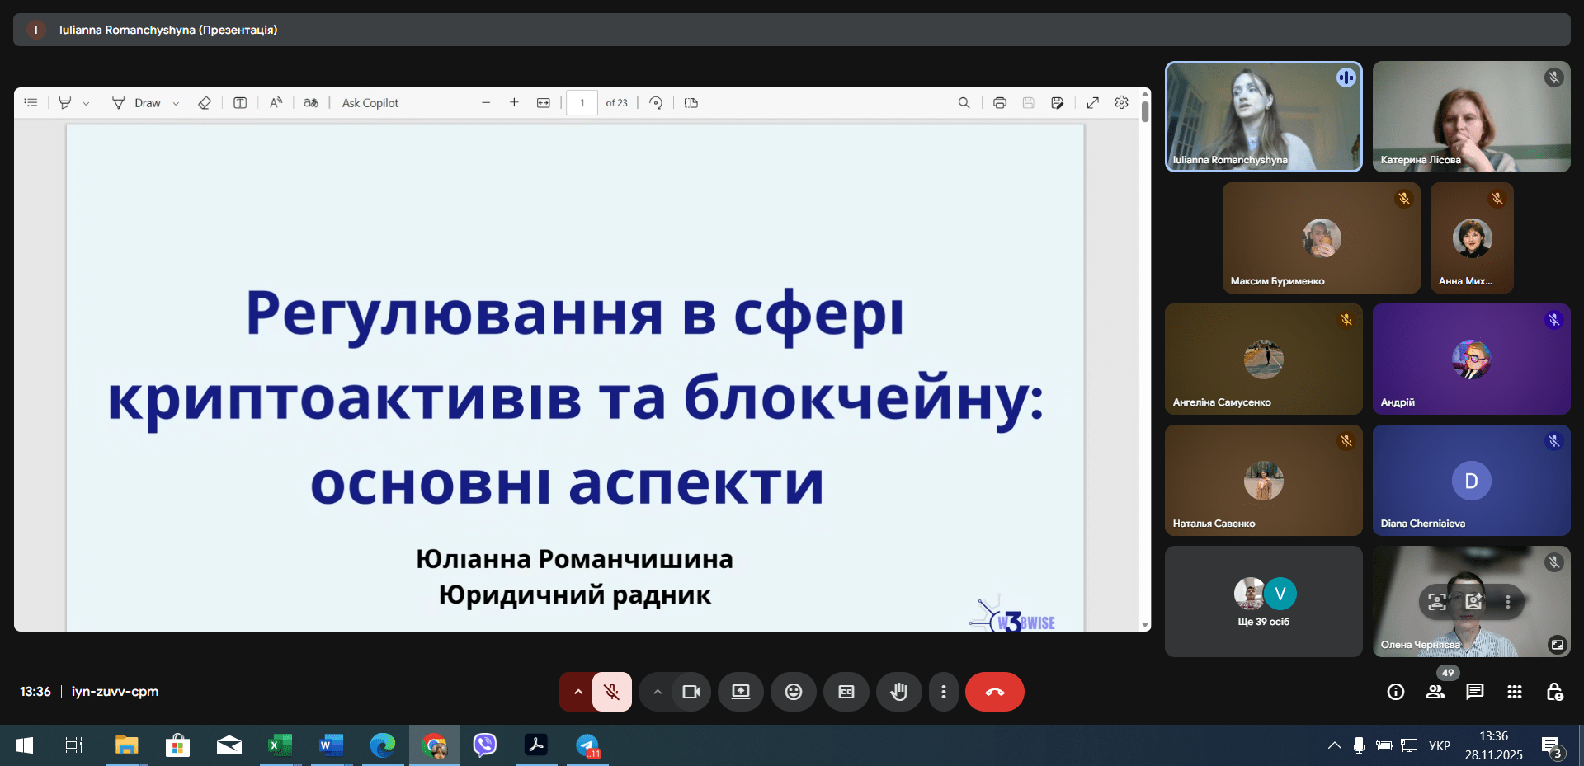Open the 'Ще 39 осіб' participants tile

(1263, 601)
